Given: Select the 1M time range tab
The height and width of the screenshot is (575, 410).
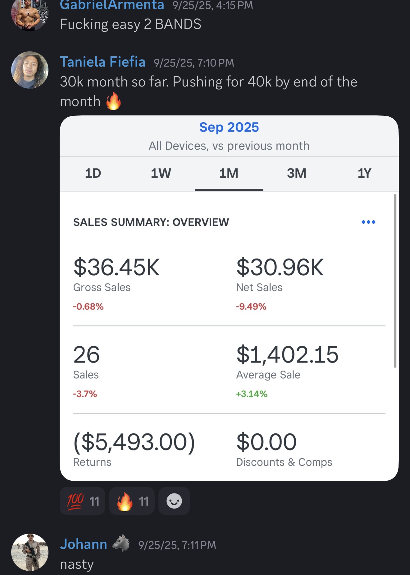Looking at the screenshot, I should tap(229, 173).
